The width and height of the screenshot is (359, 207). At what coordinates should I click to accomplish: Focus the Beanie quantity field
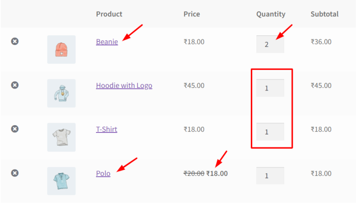click(x=270, y=44)
